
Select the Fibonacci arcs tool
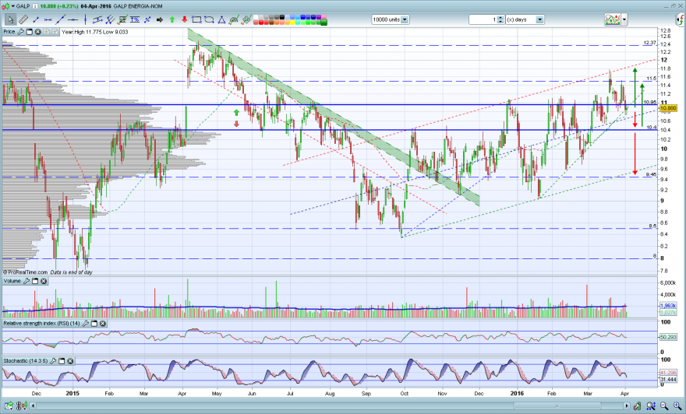234,19
